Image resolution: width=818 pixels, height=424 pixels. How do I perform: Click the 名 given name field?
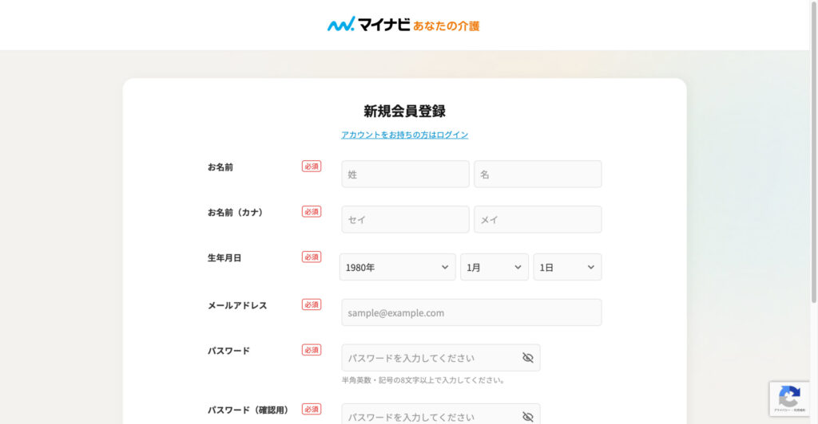click(x=538, y=174)
